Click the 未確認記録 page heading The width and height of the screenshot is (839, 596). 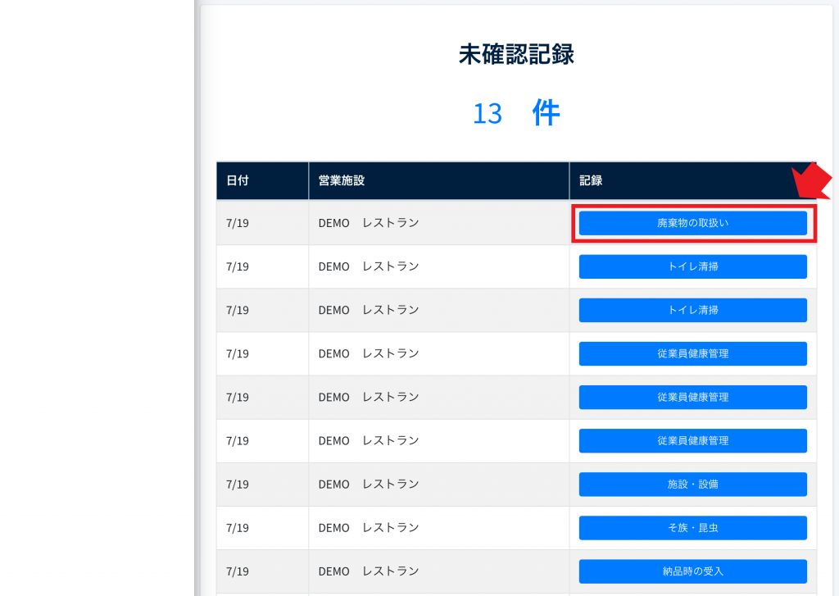coord(516,54)
